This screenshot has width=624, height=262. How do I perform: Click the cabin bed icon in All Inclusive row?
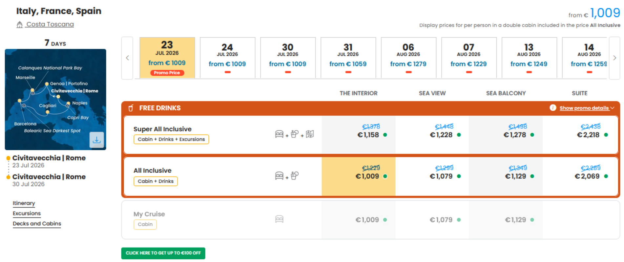click(x=279, y=176)
